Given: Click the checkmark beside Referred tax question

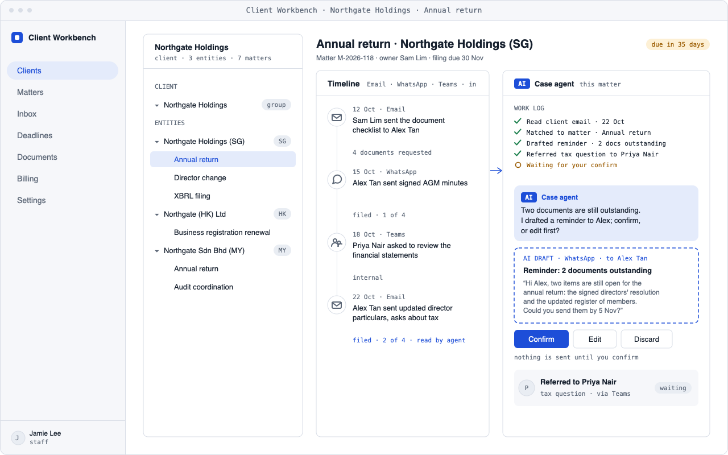Looking at the screenshot, I should 518,154.
